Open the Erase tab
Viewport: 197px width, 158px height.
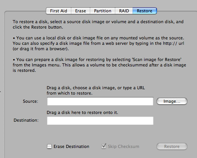click(81, 11)
